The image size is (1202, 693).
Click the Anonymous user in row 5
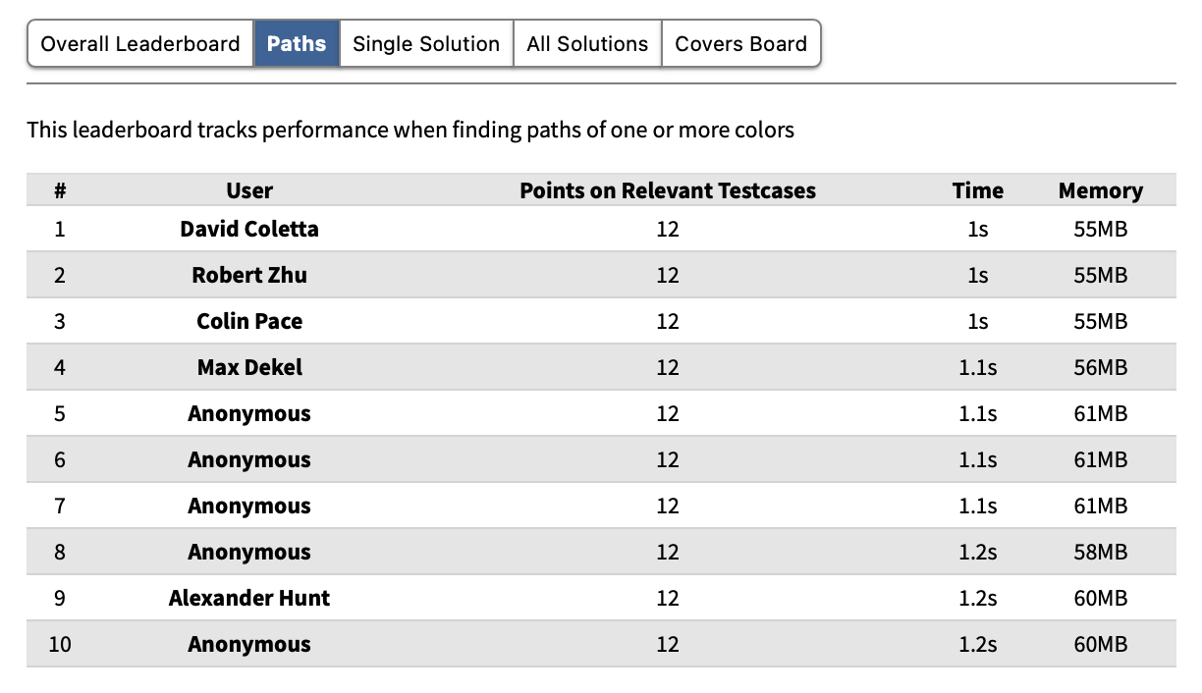[249, 413]
